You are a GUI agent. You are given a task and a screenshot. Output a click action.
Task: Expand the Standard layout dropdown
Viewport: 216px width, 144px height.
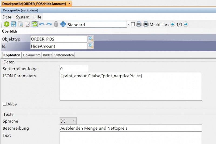(x=128, y=25)
